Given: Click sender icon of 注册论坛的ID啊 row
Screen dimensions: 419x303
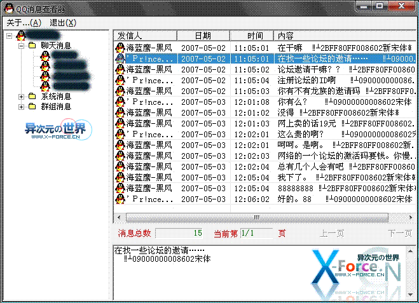Looking at the screenshot, I should click(120, 80).
